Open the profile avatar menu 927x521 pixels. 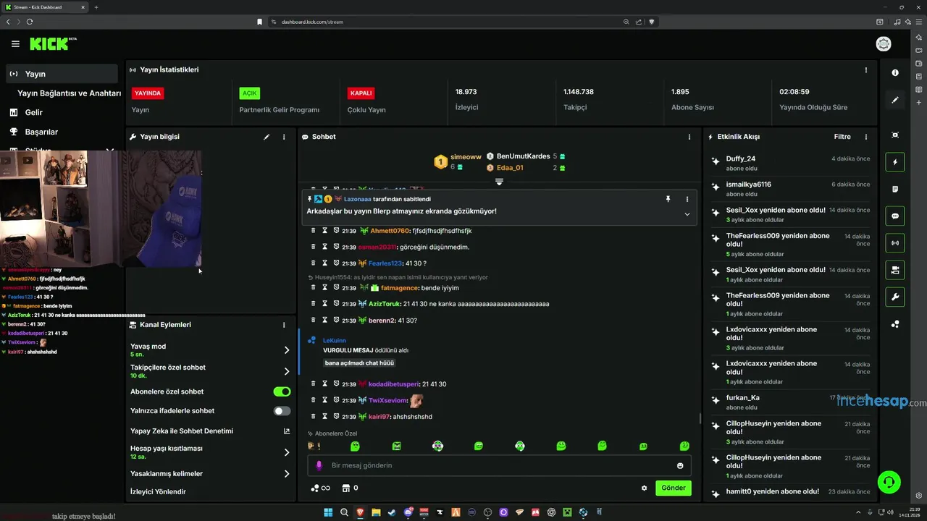[x=884, y=44]
